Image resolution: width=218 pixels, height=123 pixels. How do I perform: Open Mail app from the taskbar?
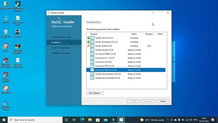coord(106,120)
